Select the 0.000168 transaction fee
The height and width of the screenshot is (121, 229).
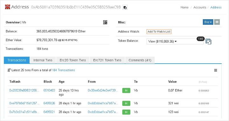pos(204,104)
